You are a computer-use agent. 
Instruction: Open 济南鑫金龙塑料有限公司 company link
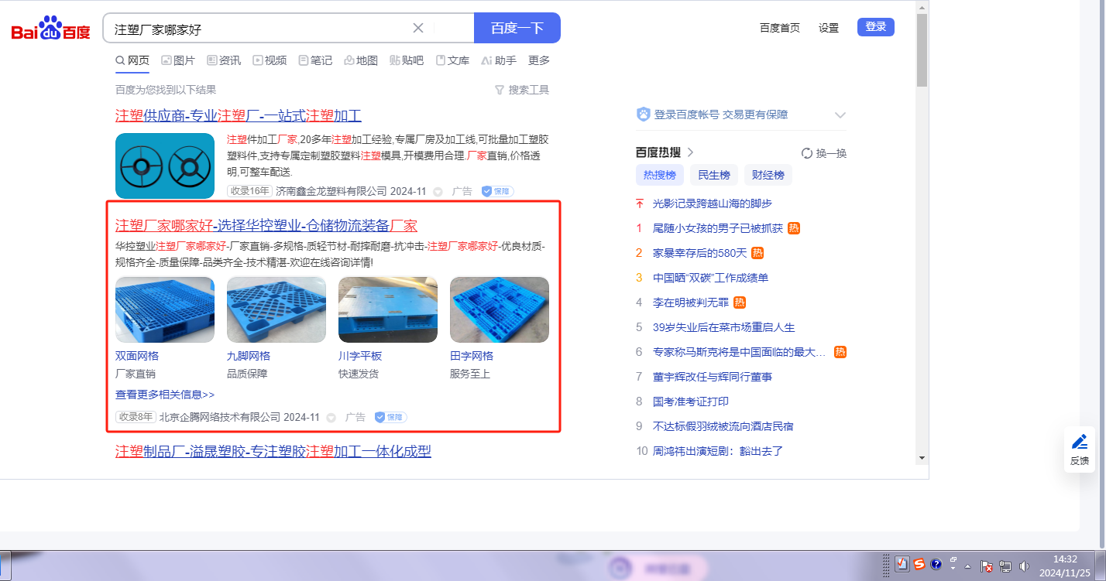click(331, 191)
